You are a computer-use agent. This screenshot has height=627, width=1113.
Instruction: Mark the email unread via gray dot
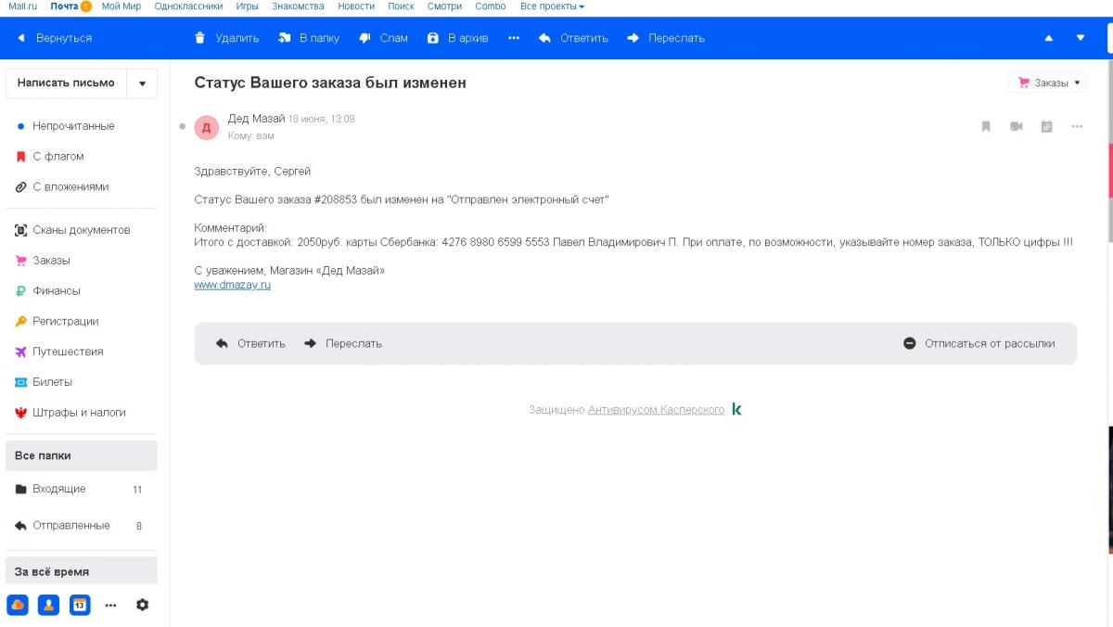click(x=182, y=126)
